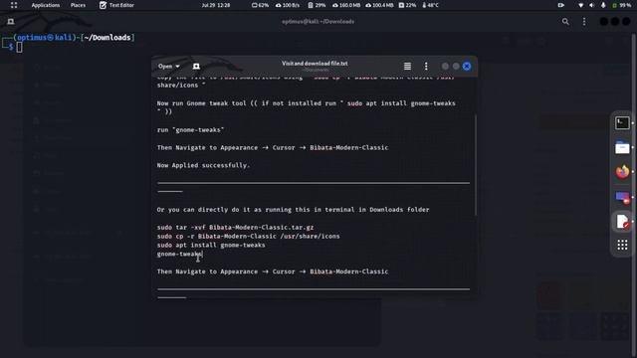Click the 'run "gnome-tweaks"' line
Screen dimensions: 637x358
coord(190,130)
